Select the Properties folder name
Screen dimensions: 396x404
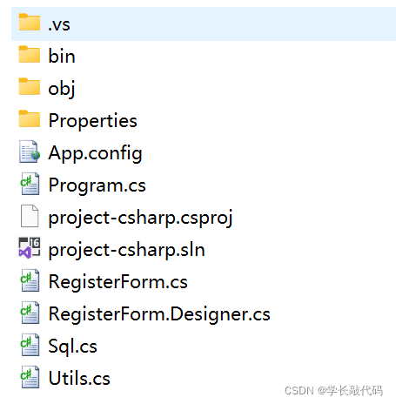pos(92,120)
